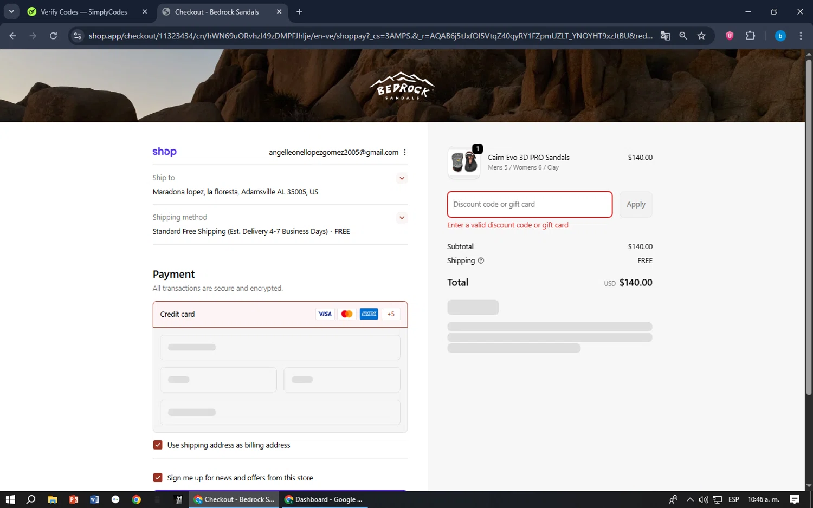Screen dimensions: 813x508
Task: Click the Visa card icon
Action: click(325, 314)
